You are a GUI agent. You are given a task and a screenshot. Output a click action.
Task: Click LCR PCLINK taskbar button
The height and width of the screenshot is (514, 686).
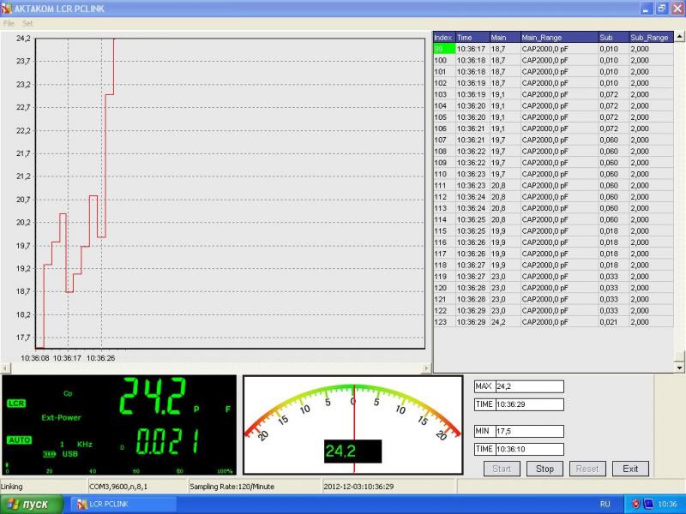pyautogui.click(x=123, y=505)
